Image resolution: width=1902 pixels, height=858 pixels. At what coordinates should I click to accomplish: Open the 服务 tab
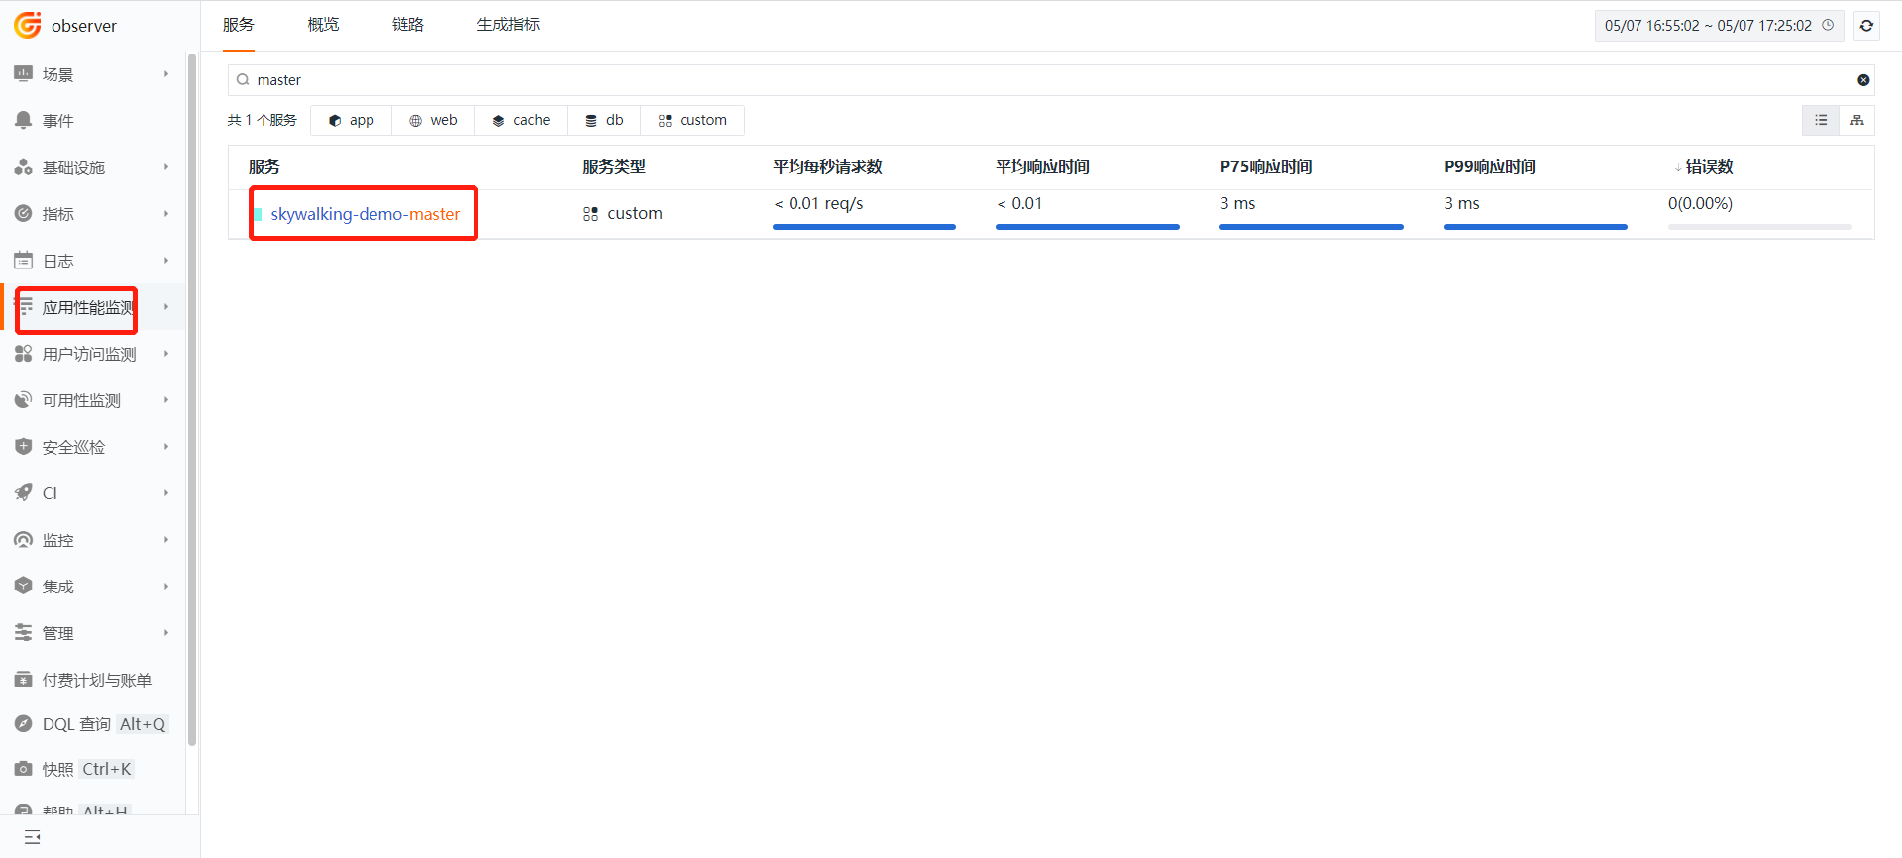click(x=239, y=25)
